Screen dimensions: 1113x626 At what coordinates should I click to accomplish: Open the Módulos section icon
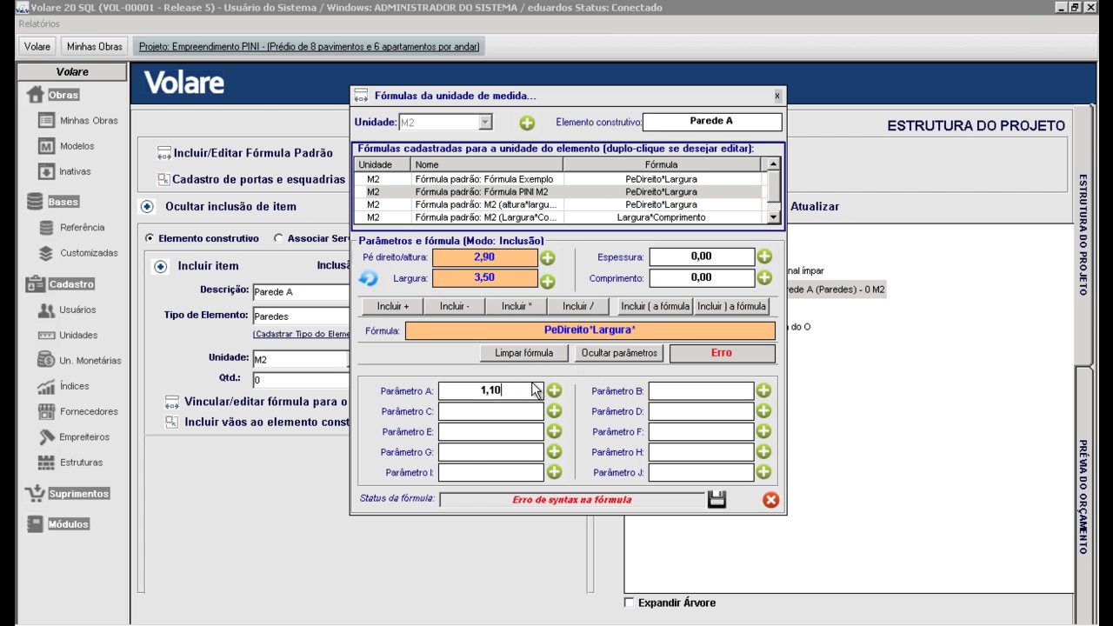[35, 524]
